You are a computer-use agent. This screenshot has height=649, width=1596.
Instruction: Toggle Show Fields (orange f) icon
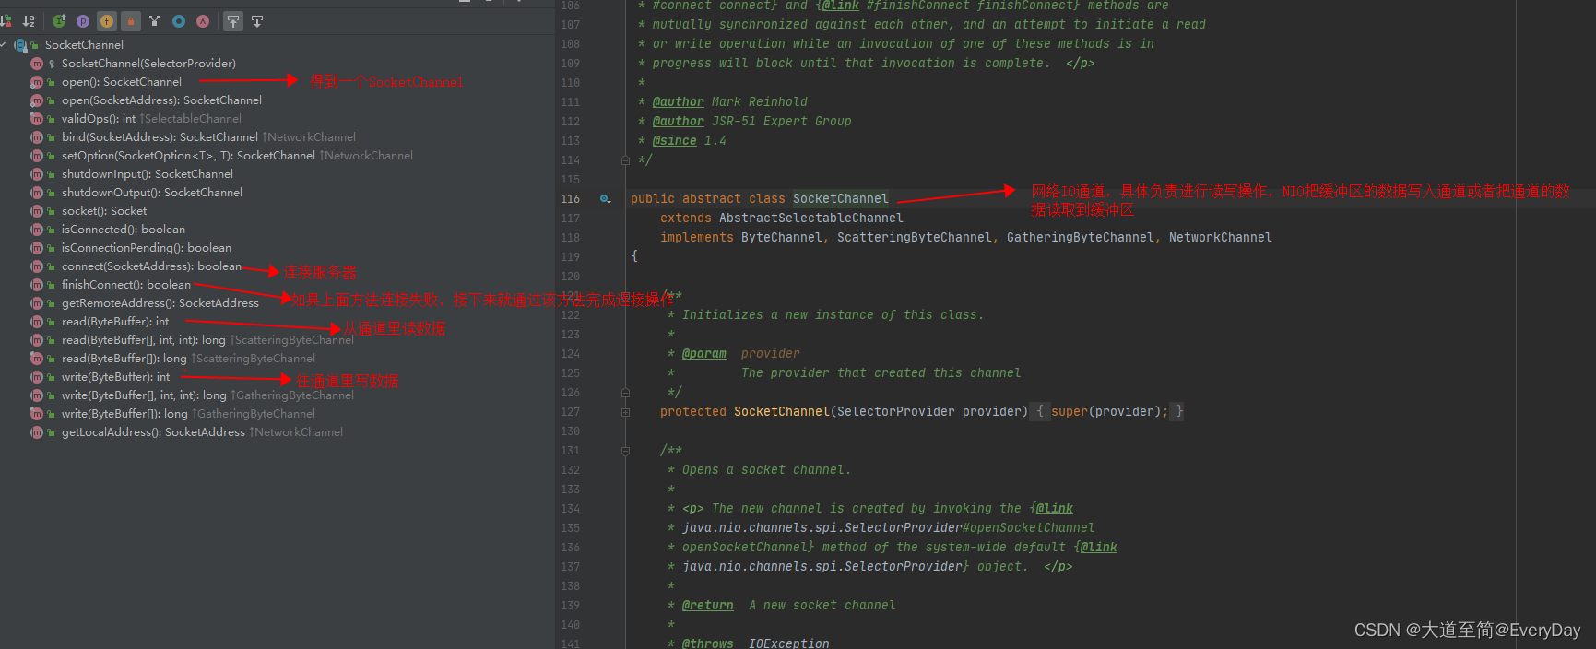coord(107,20)
